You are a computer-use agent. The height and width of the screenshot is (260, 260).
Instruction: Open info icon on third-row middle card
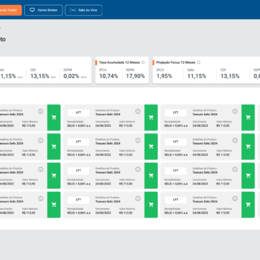point(138,170)
